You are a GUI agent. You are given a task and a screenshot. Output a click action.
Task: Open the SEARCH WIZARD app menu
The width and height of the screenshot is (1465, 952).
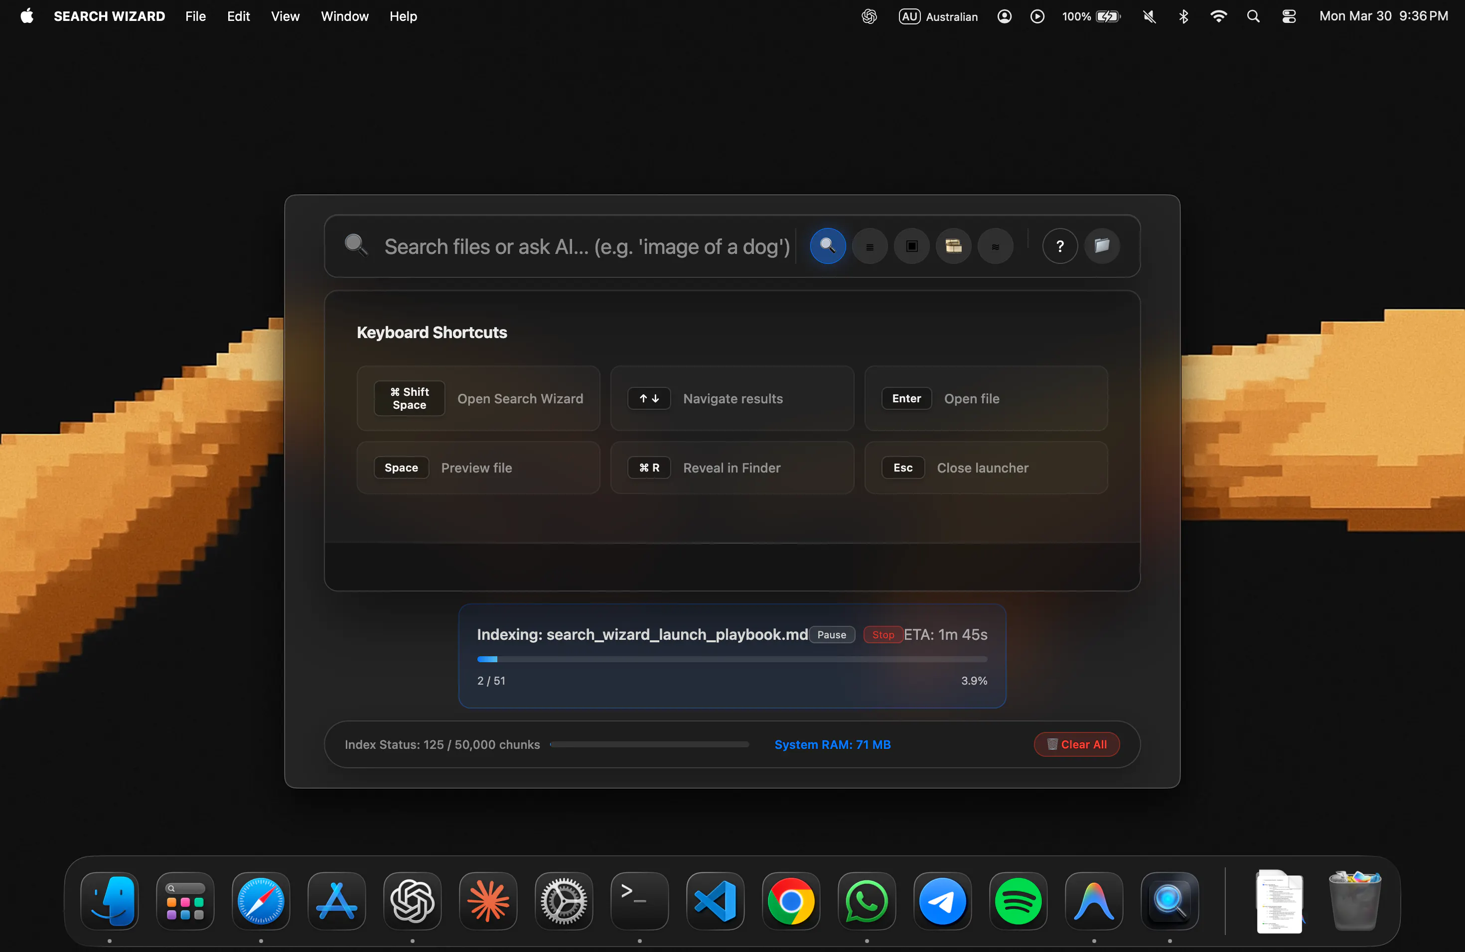[x=109, y=16]
